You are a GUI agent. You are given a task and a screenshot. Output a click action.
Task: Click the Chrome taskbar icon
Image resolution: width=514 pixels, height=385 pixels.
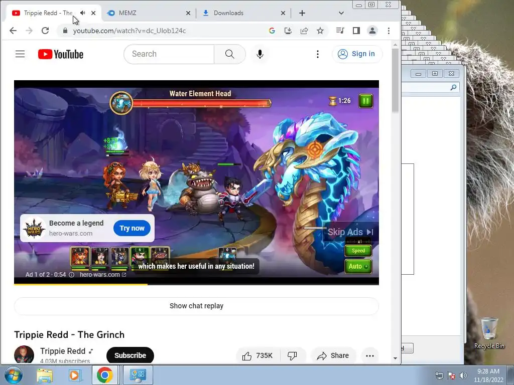pos(104,375)
